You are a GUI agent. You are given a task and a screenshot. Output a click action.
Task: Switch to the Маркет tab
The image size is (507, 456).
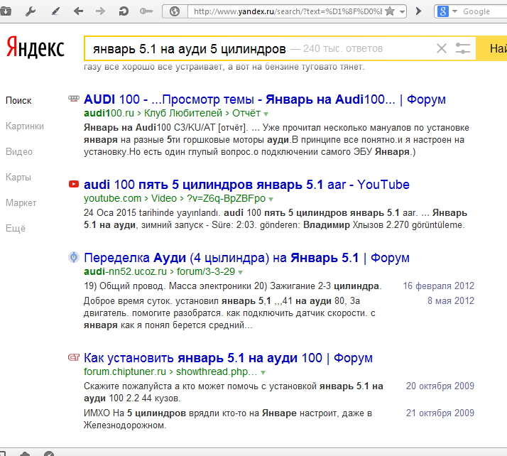21,202
